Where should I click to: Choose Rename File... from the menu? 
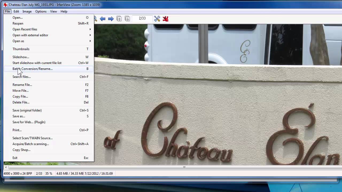pyautogui.click(x=49, y=85)
